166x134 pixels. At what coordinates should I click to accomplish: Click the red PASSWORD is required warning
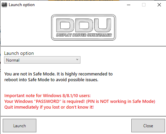pos(80,102)
